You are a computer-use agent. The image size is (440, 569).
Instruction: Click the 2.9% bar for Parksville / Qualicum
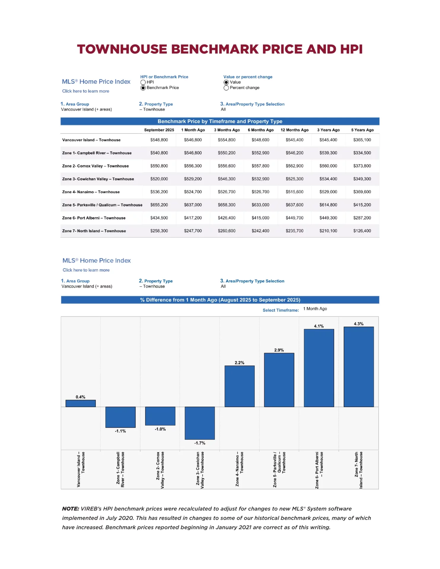click(279, 380)
